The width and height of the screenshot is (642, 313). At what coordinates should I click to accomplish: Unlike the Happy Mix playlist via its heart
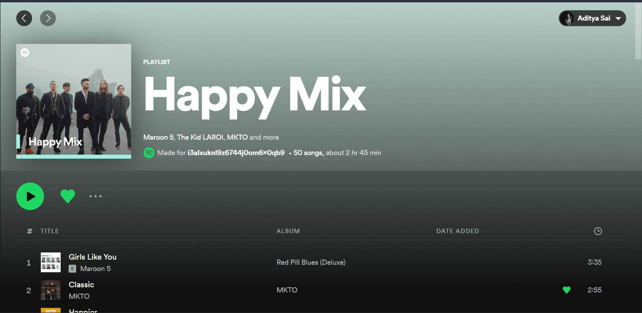pos(68,196)
